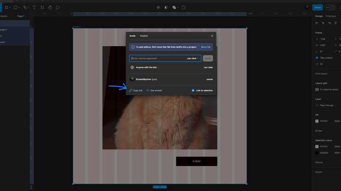341x191 pixels.
Task: Select the Pen tool
Action: click(x=25, y=8)
